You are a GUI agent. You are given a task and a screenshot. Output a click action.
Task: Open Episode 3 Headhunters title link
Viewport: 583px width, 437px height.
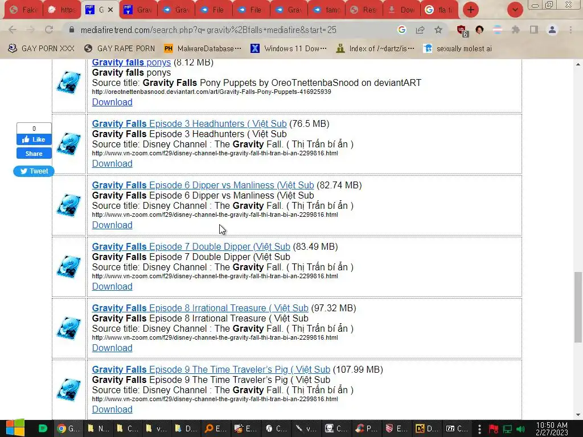[189, 123]
